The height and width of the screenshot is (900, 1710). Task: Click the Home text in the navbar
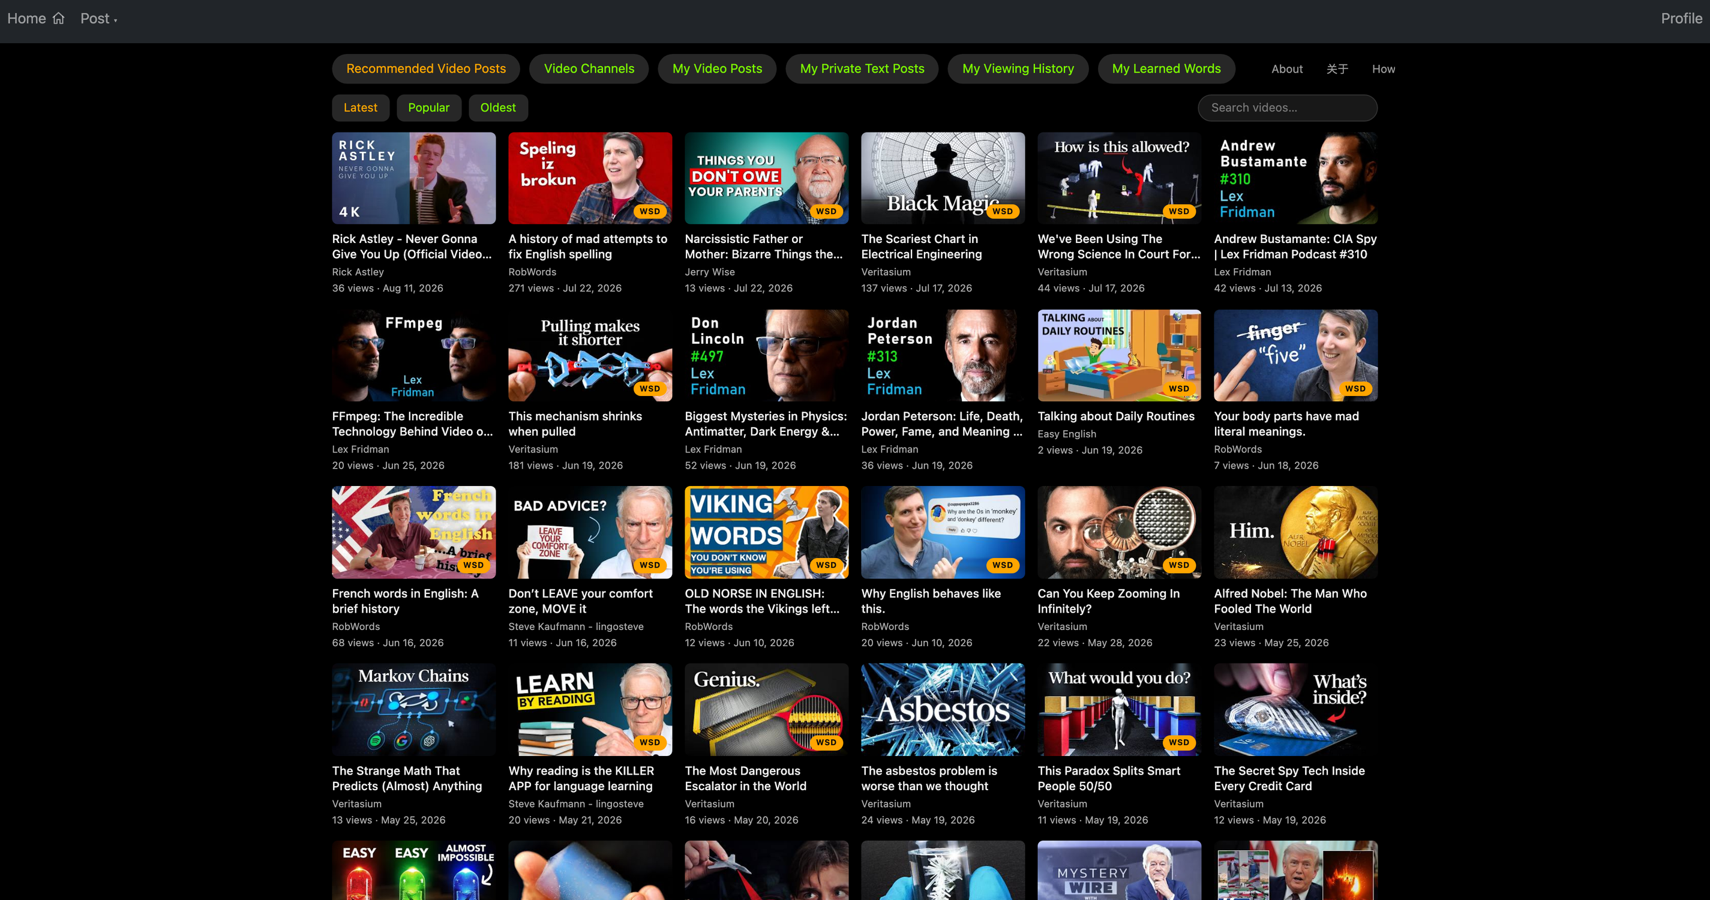(x=26, y=19)
